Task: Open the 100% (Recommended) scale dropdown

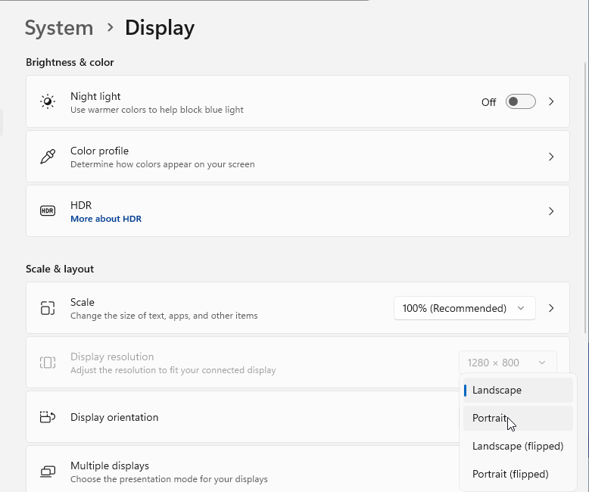Action: [465, 308]
